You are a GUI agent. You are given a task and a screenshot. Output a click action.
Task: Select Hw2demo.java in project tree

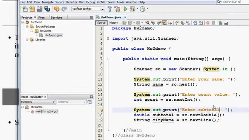(x=53, y=35)
